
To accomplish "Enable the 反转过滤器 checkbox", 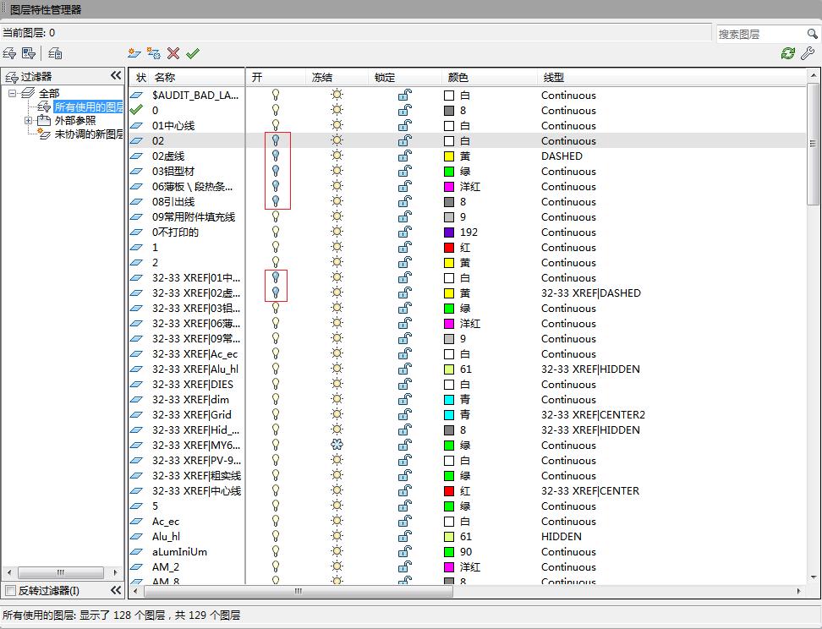I will tap(11, 591).
